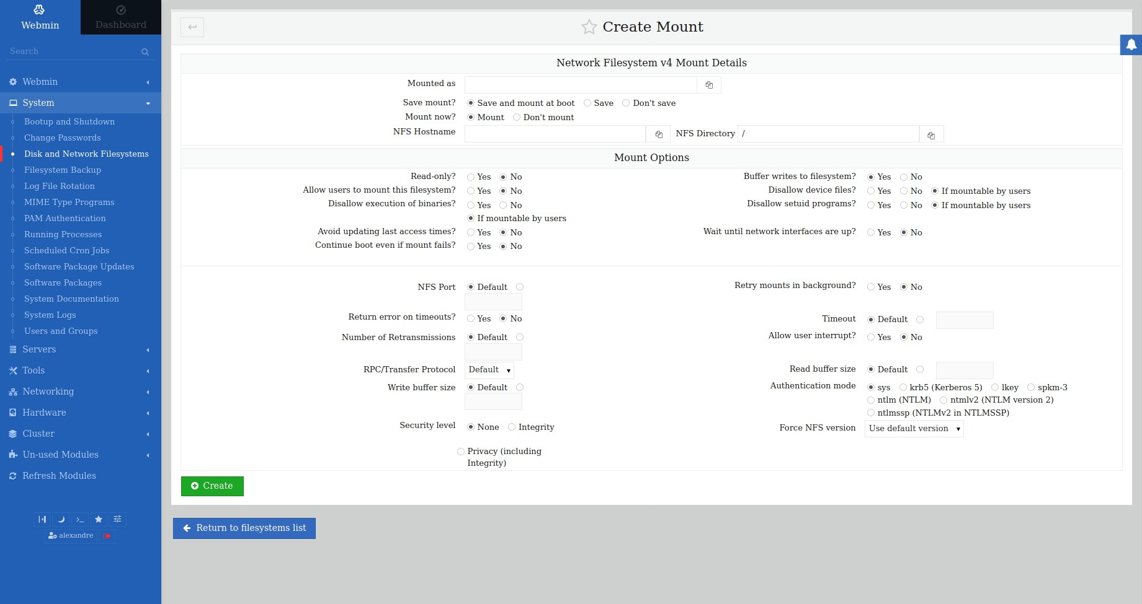
Task: Open the RPC/Transfer Protocol dropdown
Action: (x=489, y=370)
